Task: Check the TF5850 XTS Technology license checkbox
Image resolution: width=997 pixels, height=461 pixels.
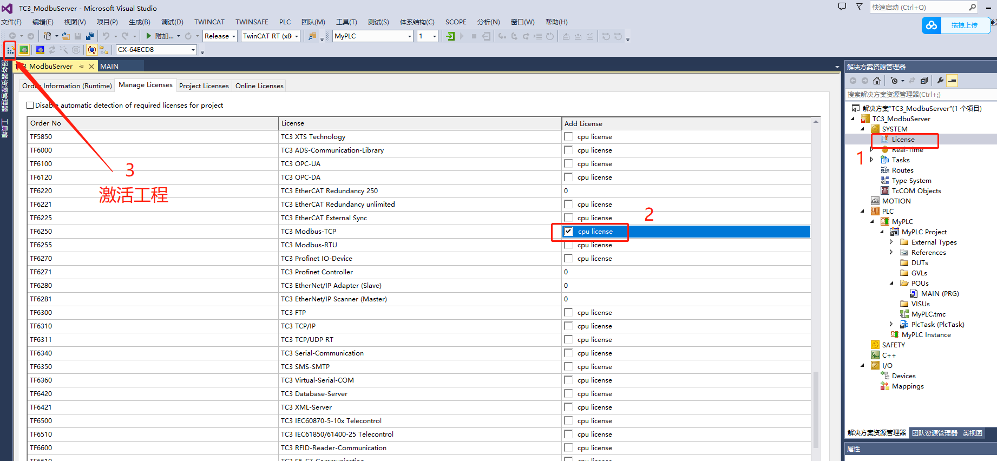Action: (x=568, y=137)
